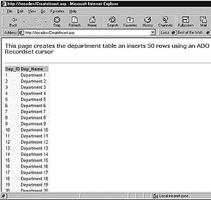Open the Back history dropdown arrow

(x=24, y=22)
